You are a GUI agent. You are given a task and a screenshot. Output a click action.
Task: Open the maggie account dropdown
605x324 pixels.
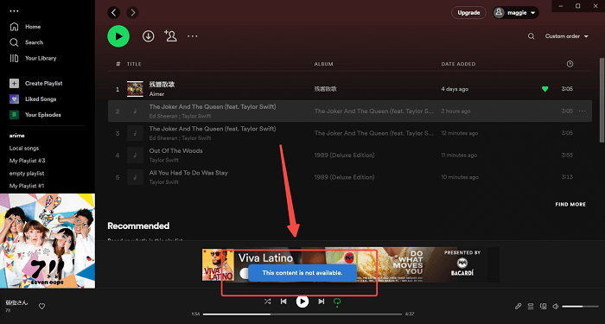pyautogui.click(x=516, y=13)
